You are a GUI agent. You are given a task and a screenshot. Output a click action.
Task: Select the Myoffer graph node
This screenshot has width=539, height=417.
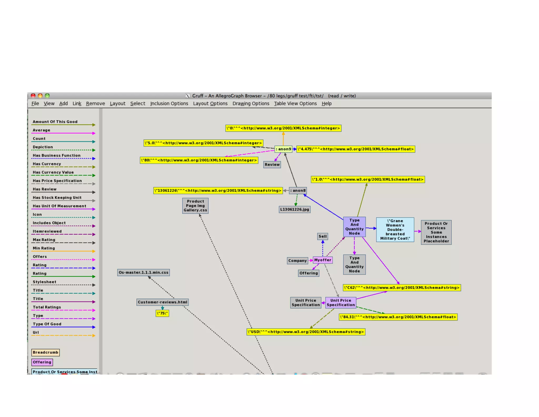[322, 260]
